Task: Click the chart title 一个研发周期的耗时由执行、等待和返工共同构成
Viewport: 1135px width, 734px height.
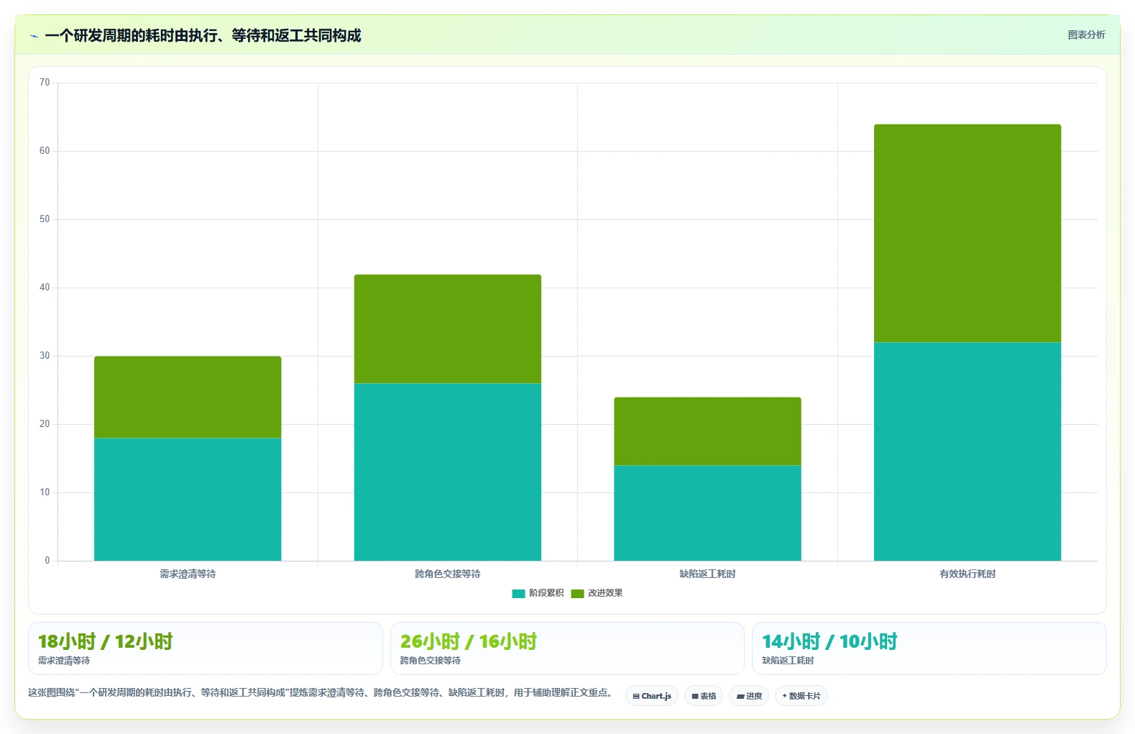Action: click(x=203, y=35)
